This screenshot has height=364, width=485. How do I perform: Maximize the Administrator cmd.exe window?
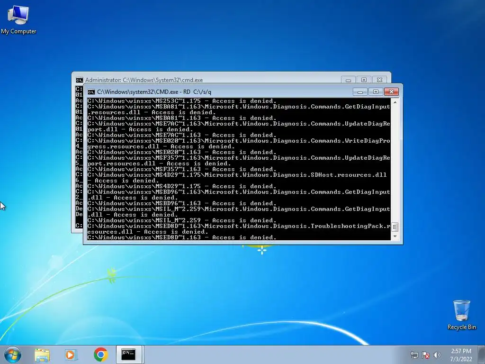click(364, 80)
